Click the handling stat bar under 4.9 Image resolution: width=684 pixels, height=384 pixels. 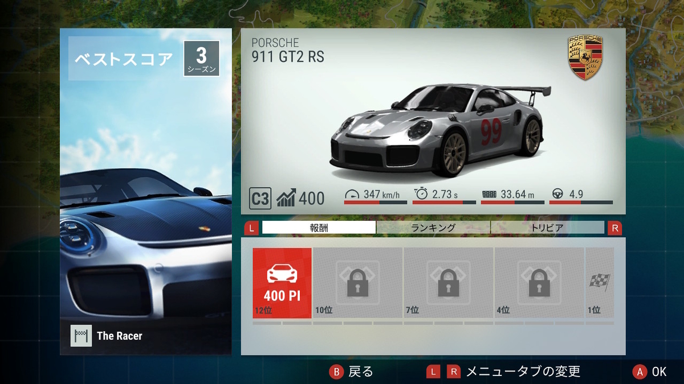tap(581, 202)
